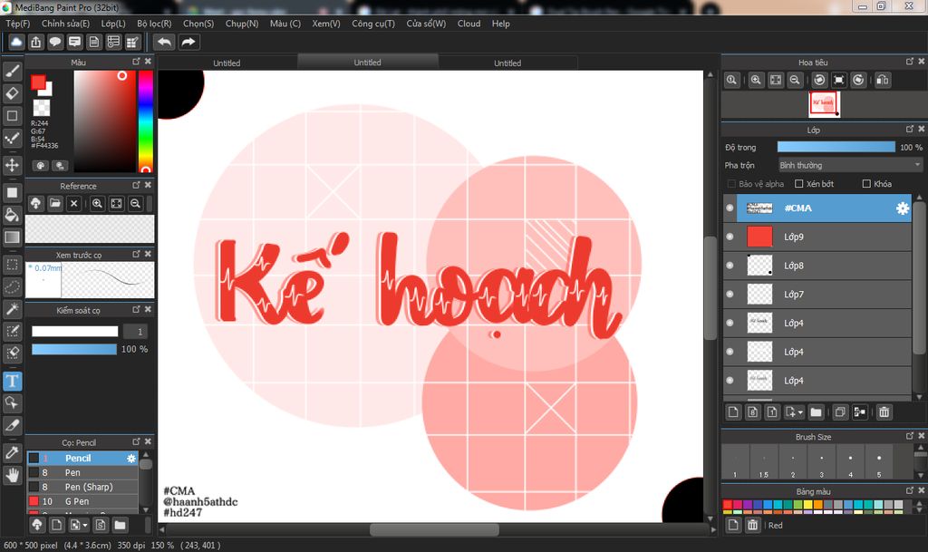The height and width of the screenshot is (552, 928).
Task: Pick the yellow swatch in Bảng màu top row
Action: 807,505
